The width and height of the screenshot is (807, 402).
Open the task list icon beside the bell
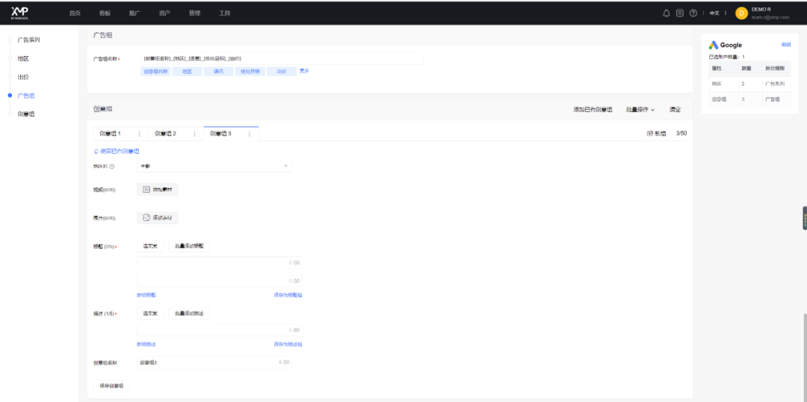[680, 13]
